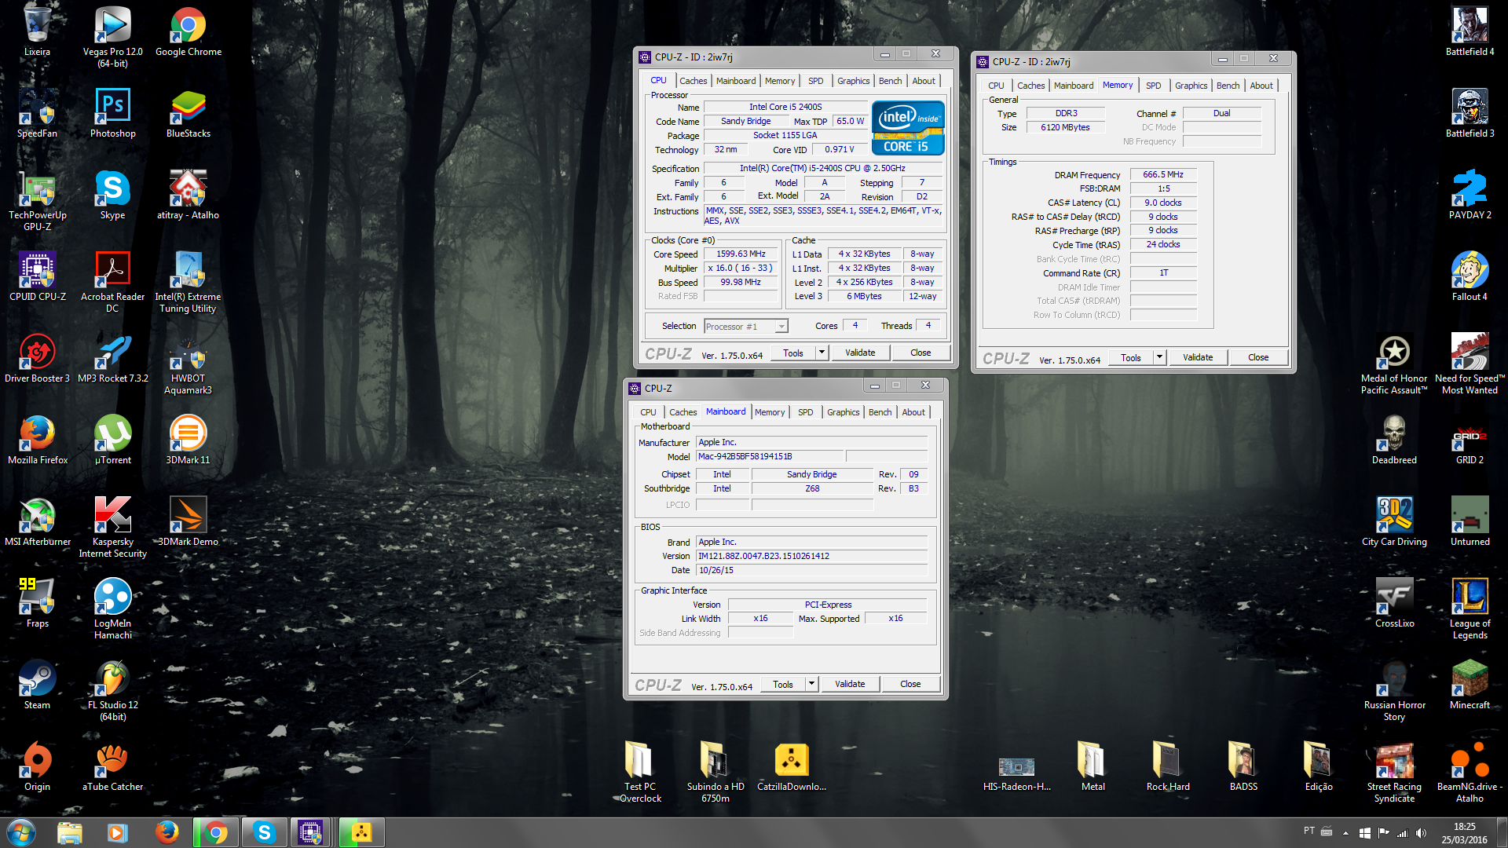Click Validate in Mainboard window
The width and height of the screenshot is (1508, 848).
click(x=850, y=684)
